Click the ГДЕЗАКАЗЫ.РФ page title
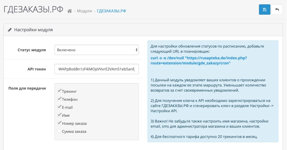287x150 pixels. pos(33,9)
